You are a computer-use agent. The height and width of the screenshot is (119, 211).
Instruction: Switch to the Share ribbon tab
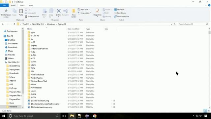tap(22, 5)
